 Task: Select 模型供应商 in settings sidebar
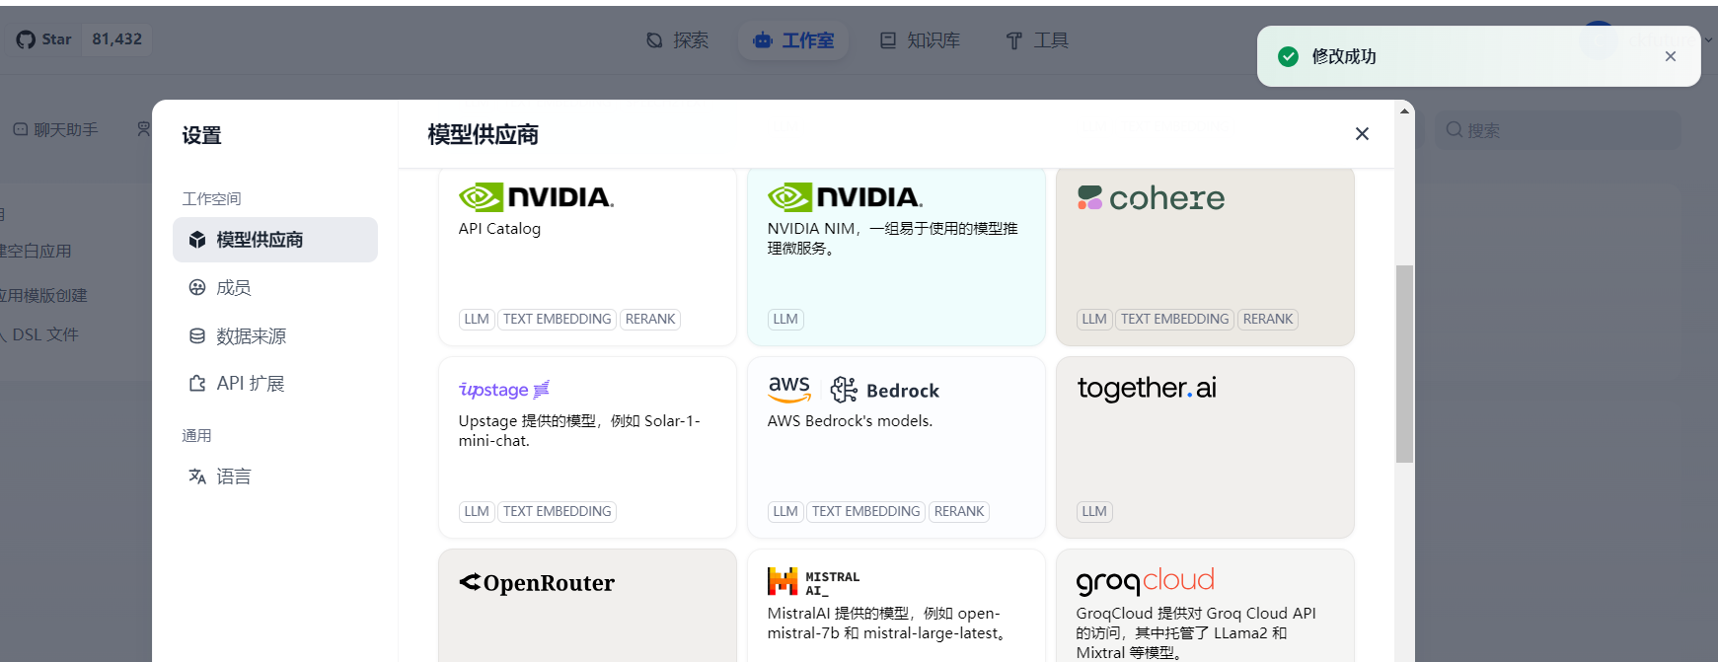pyautogui.click(x=275, y=240)
